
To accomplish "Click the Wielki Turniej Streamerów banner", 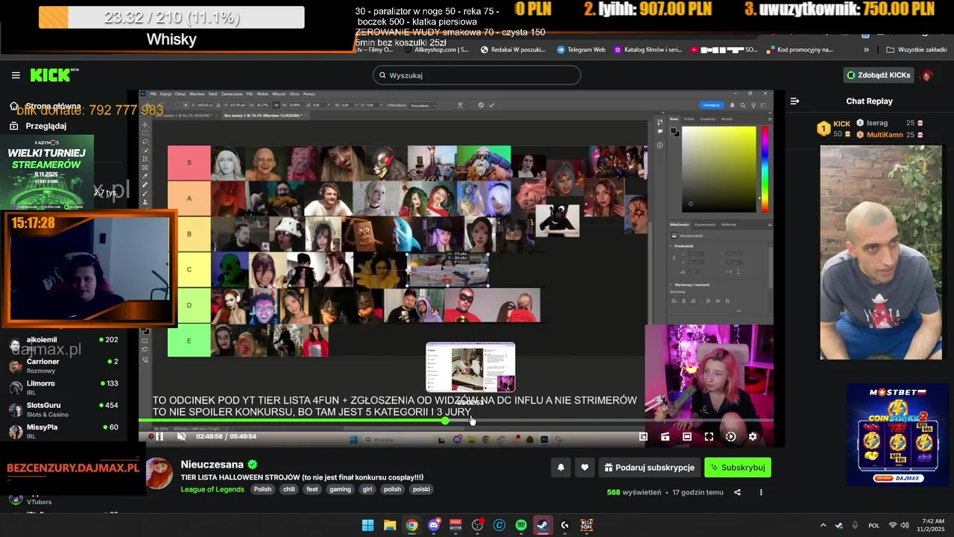I will [x=46, y=172].
